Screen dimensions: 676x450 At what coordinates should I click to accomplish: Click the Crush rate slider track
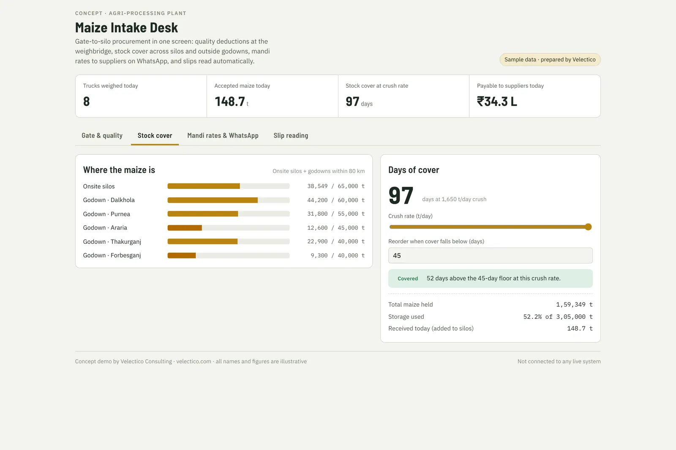coord(490,227)
